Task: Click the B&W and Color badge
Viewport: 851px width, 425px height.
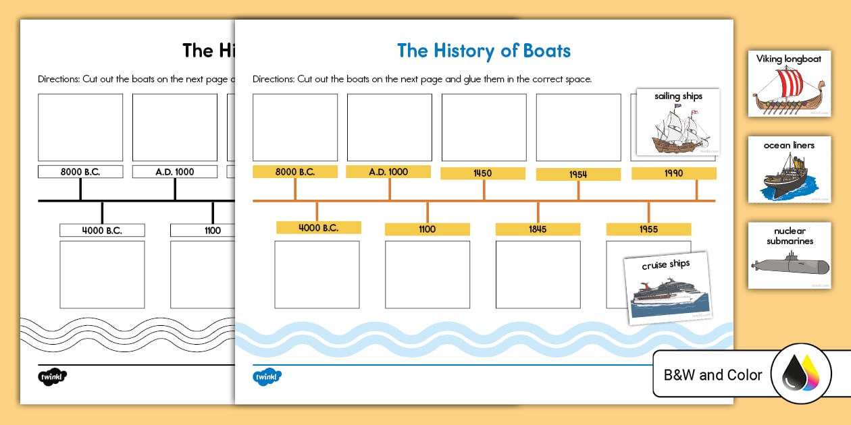Action: pos(713,374)
